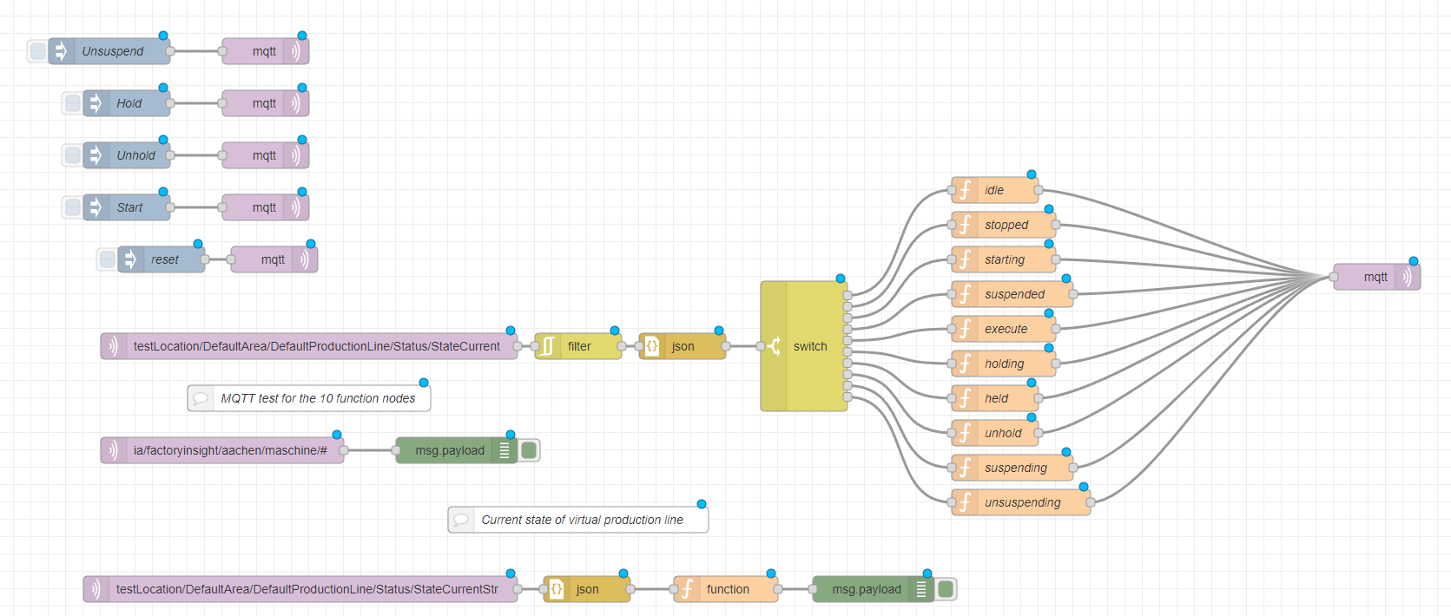Image resolution: width=1451 pixels, height=616 pixels.
Task: Trigger the Start inject node button
Action: [x=73, y=207]
